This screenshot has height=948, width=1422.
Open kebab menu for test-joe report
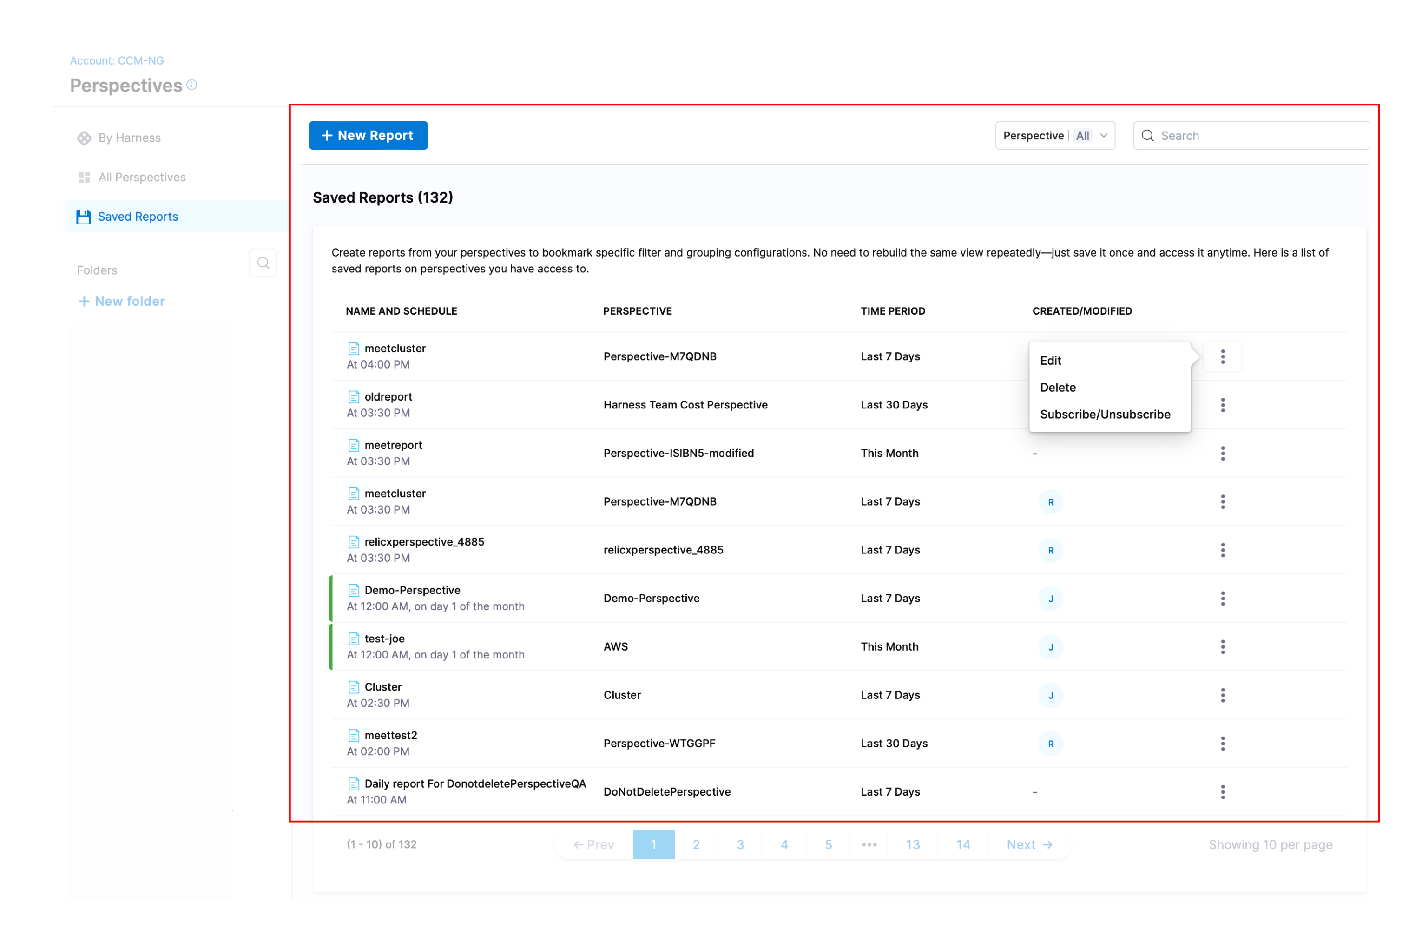coord(1223,647)
